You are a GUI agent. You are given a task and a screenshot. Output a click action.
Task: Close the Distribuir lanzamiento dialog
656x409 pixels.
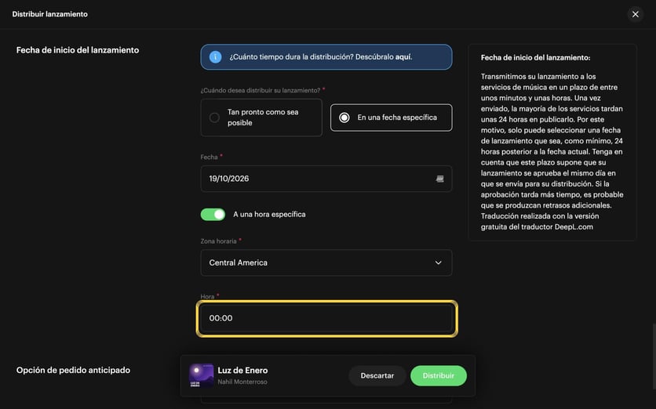coord(635,14)
